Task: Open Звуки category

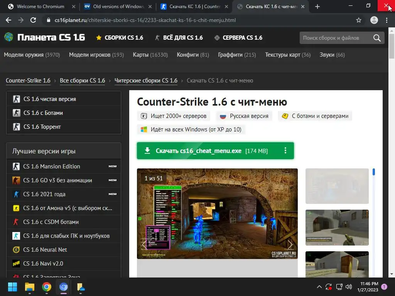Action: [332, 55]
